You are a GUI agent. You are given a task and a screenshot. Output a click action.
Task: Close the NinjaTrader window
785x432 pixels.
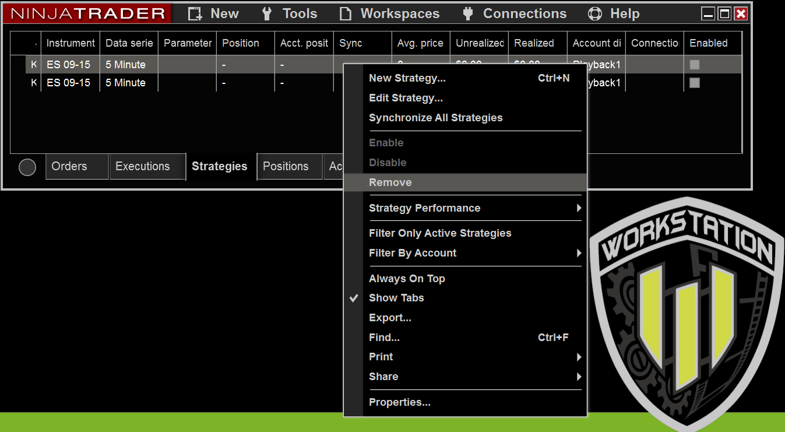(x=741, y=14)
